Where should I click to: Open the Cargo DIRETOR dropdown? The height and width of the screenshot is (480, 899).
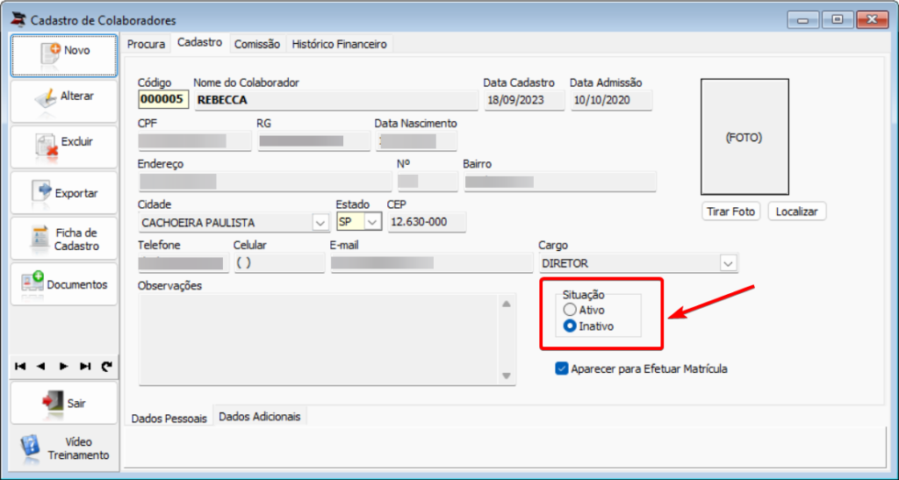click(728, 263)
